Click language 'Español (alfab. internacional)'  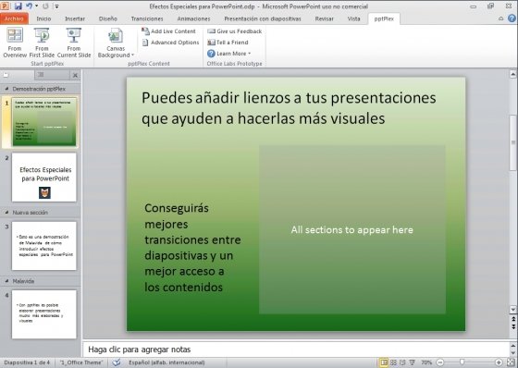pos(166,362)
